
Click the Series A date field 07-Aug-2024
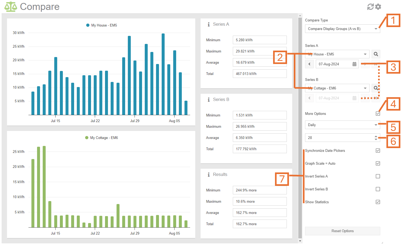(337, 64)
